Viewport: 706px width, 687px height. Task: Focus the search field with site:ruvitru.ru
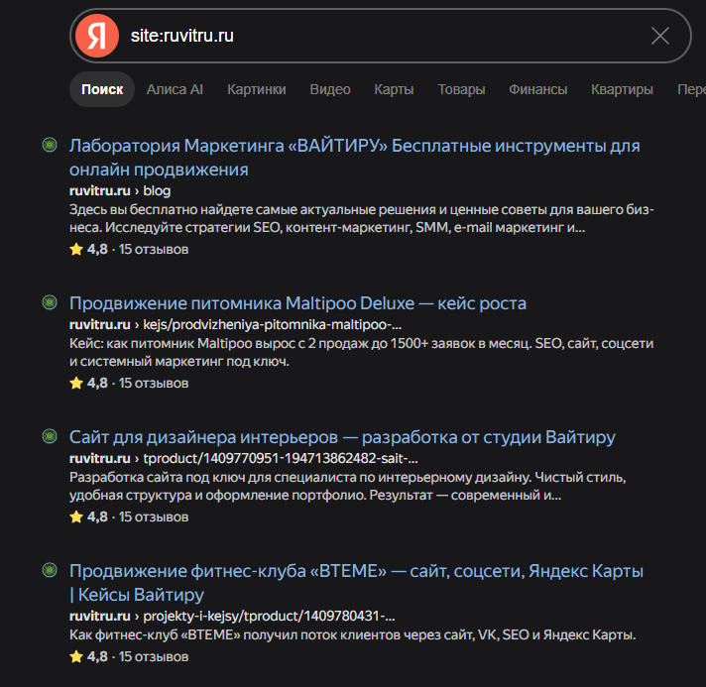(x=381, y=36)
